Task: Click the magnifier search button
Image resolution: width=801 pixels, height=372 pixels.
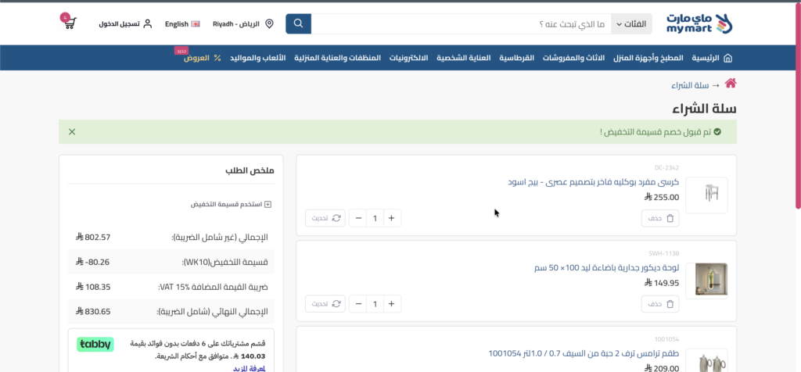Action: coord(298,23)
